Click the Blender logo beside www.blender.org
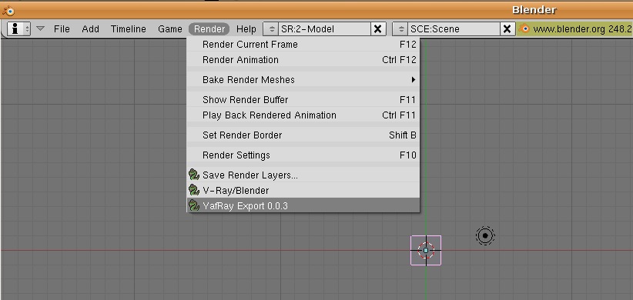633x300 pixels. click(x=524, y=29)
